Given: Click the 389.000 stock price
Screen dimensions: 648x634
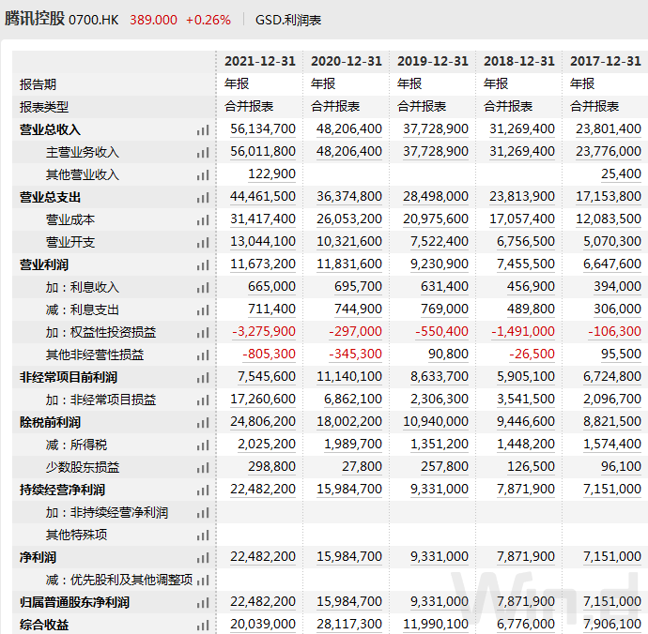Looking at the screenshot, I should point(153,20).
